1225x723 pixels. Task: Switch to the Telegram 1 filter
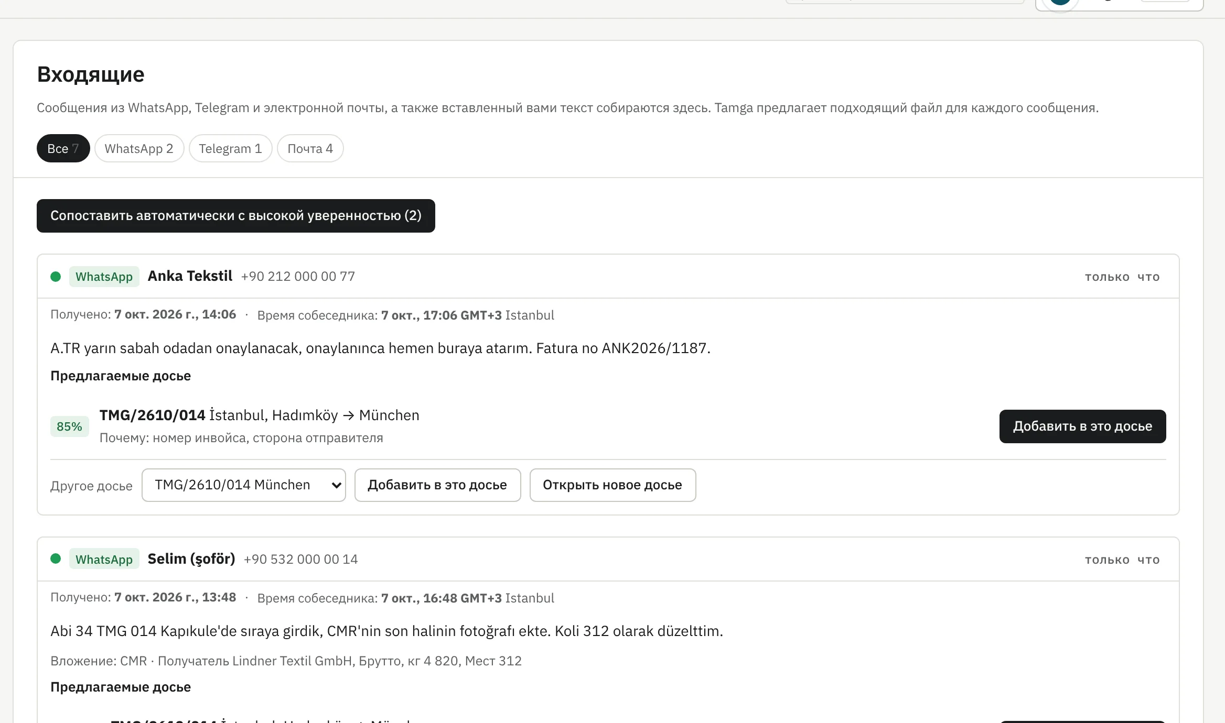(230, 149)
